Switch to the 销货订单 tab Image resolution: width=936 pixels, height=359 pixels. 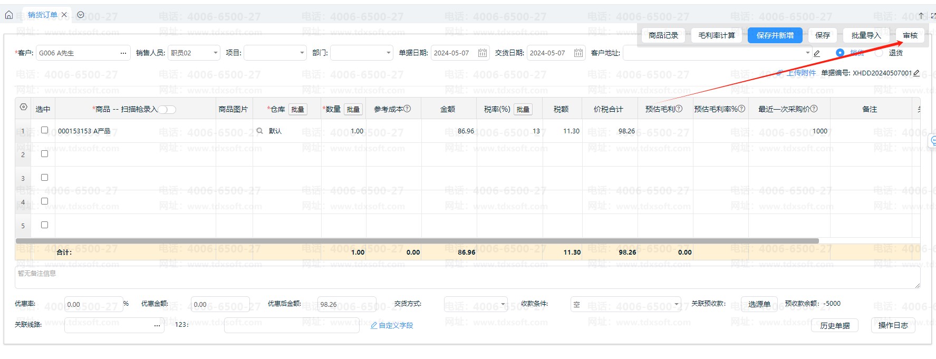42,15
